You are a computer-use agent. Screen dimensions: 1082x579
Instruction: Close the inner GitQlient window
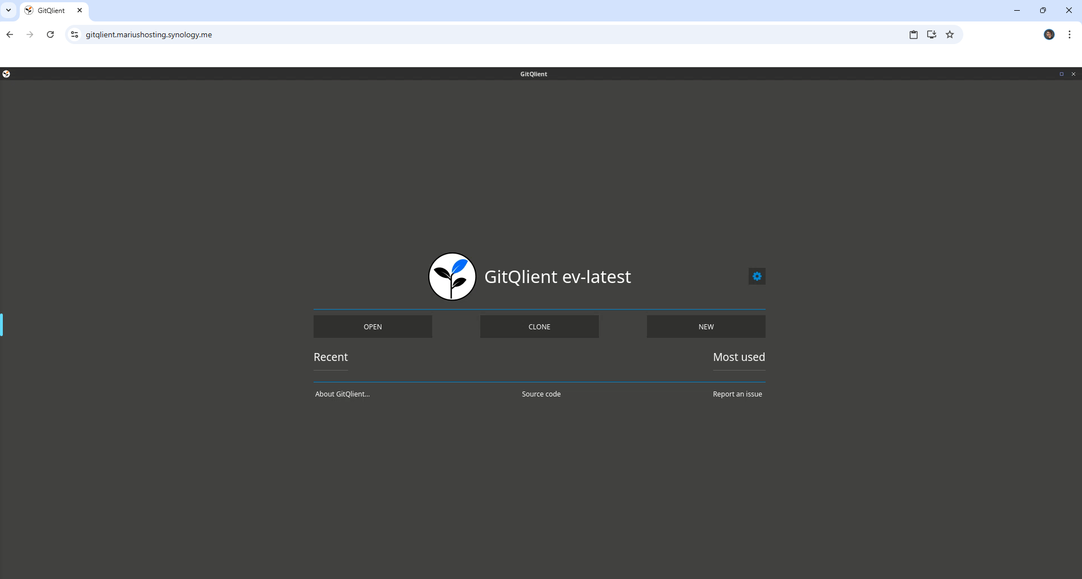coord(1074,74)
